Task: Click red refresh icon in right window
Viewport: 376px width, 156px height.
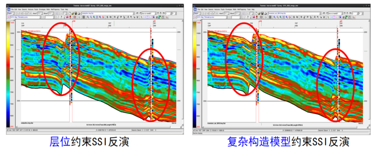Action: pos(290,17)
